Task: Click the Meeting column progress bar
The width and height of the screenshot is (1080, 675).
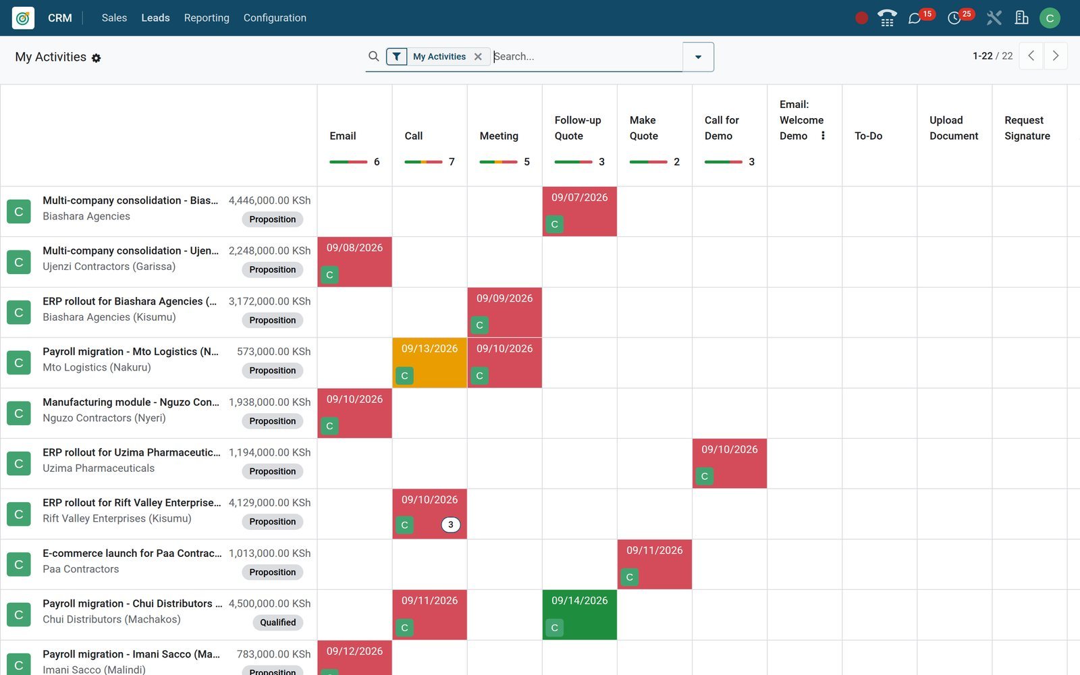Action: pos(498,162)
